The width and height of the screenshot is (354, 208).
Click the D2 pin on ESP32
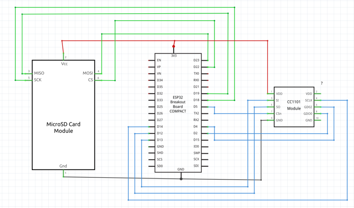tap(196, 133)
